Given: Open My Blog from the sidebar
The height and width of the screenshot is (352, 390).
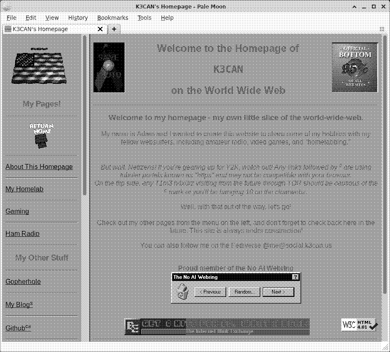Looking at the screenshot, I should 18,304.
